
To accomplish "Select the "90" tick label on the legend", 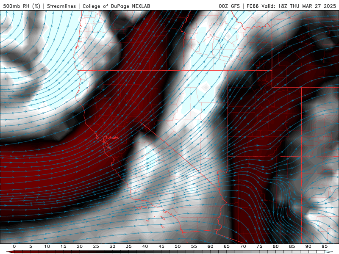I will click(x=308, y=246).
